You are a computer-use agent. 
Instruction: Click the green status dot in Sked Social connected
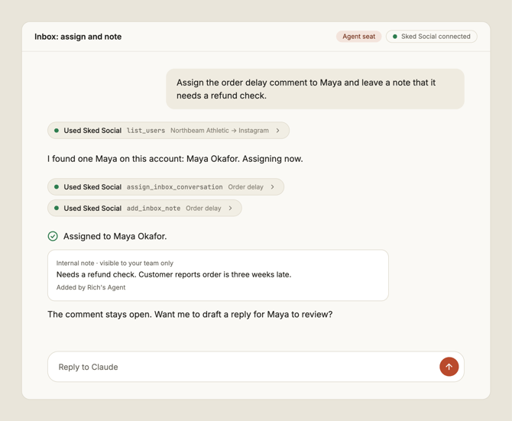coord(395,37)
